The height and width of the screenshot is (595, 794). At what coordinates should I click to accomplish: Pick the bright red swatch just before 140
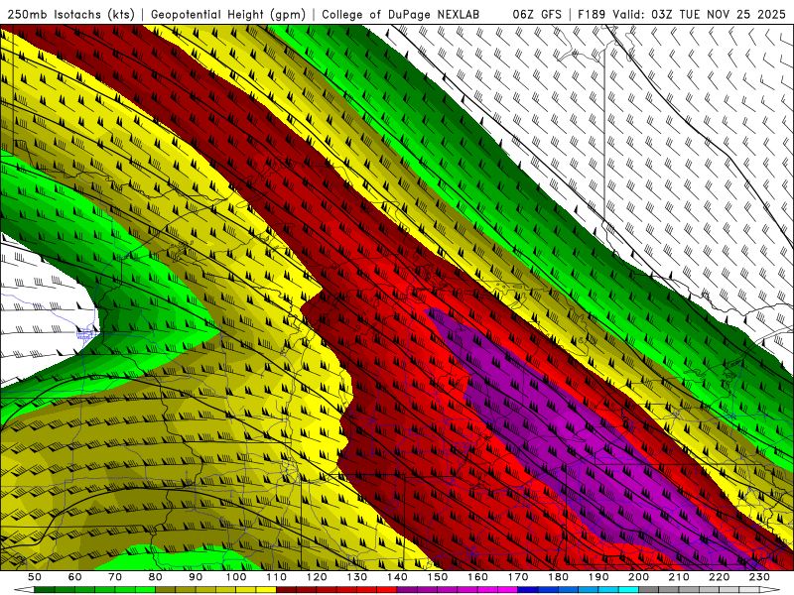tap(387, 589)
